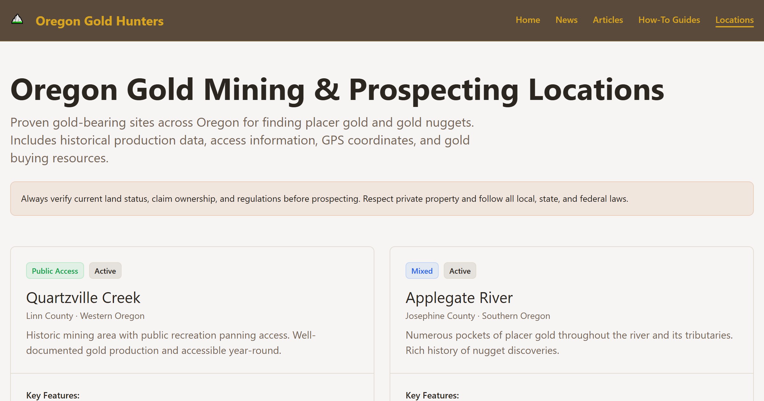This screenshot has width=764, height=401.
Task: Select the Mixed access badge on Applegate River
Action: [422, 271]
